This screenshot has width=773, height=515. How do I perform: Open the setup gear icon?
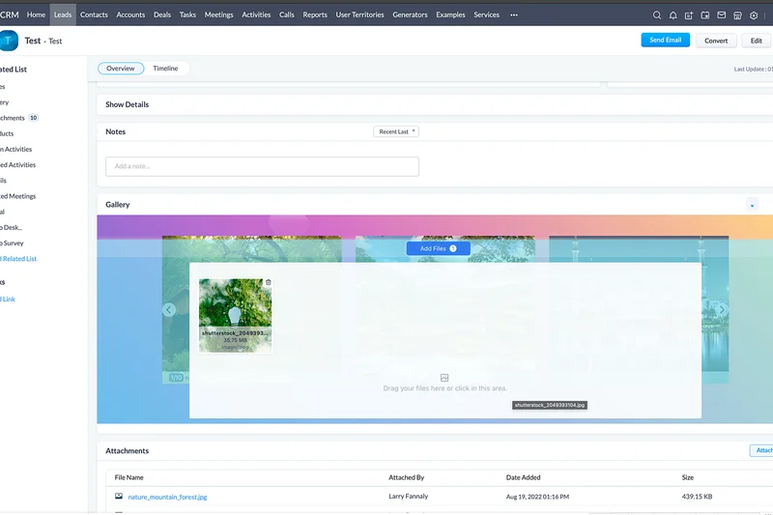point(754,15)
